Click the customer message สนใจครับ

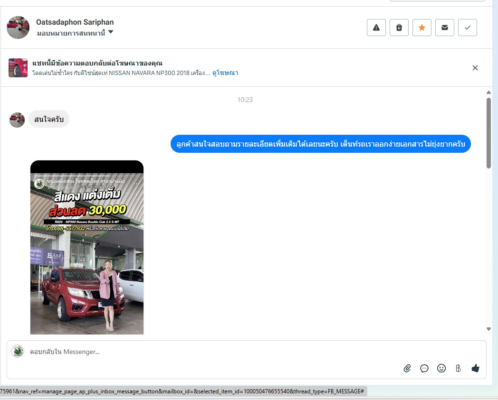(x=49, y=119)
